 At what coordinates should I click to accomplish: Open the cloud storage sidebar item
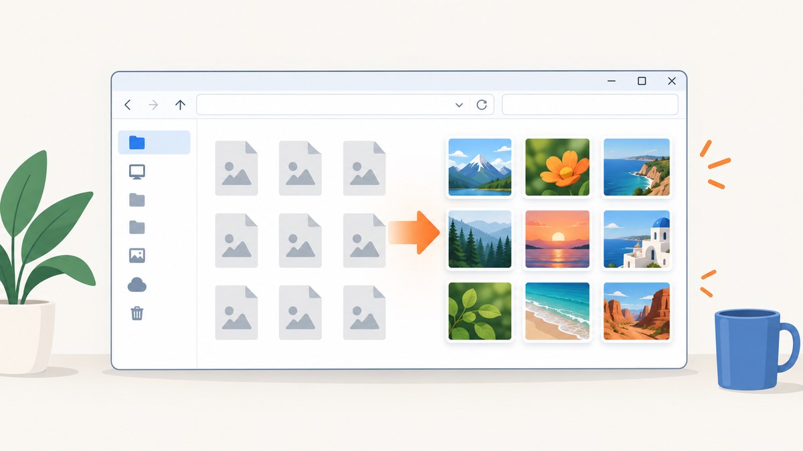coord(137,285)
